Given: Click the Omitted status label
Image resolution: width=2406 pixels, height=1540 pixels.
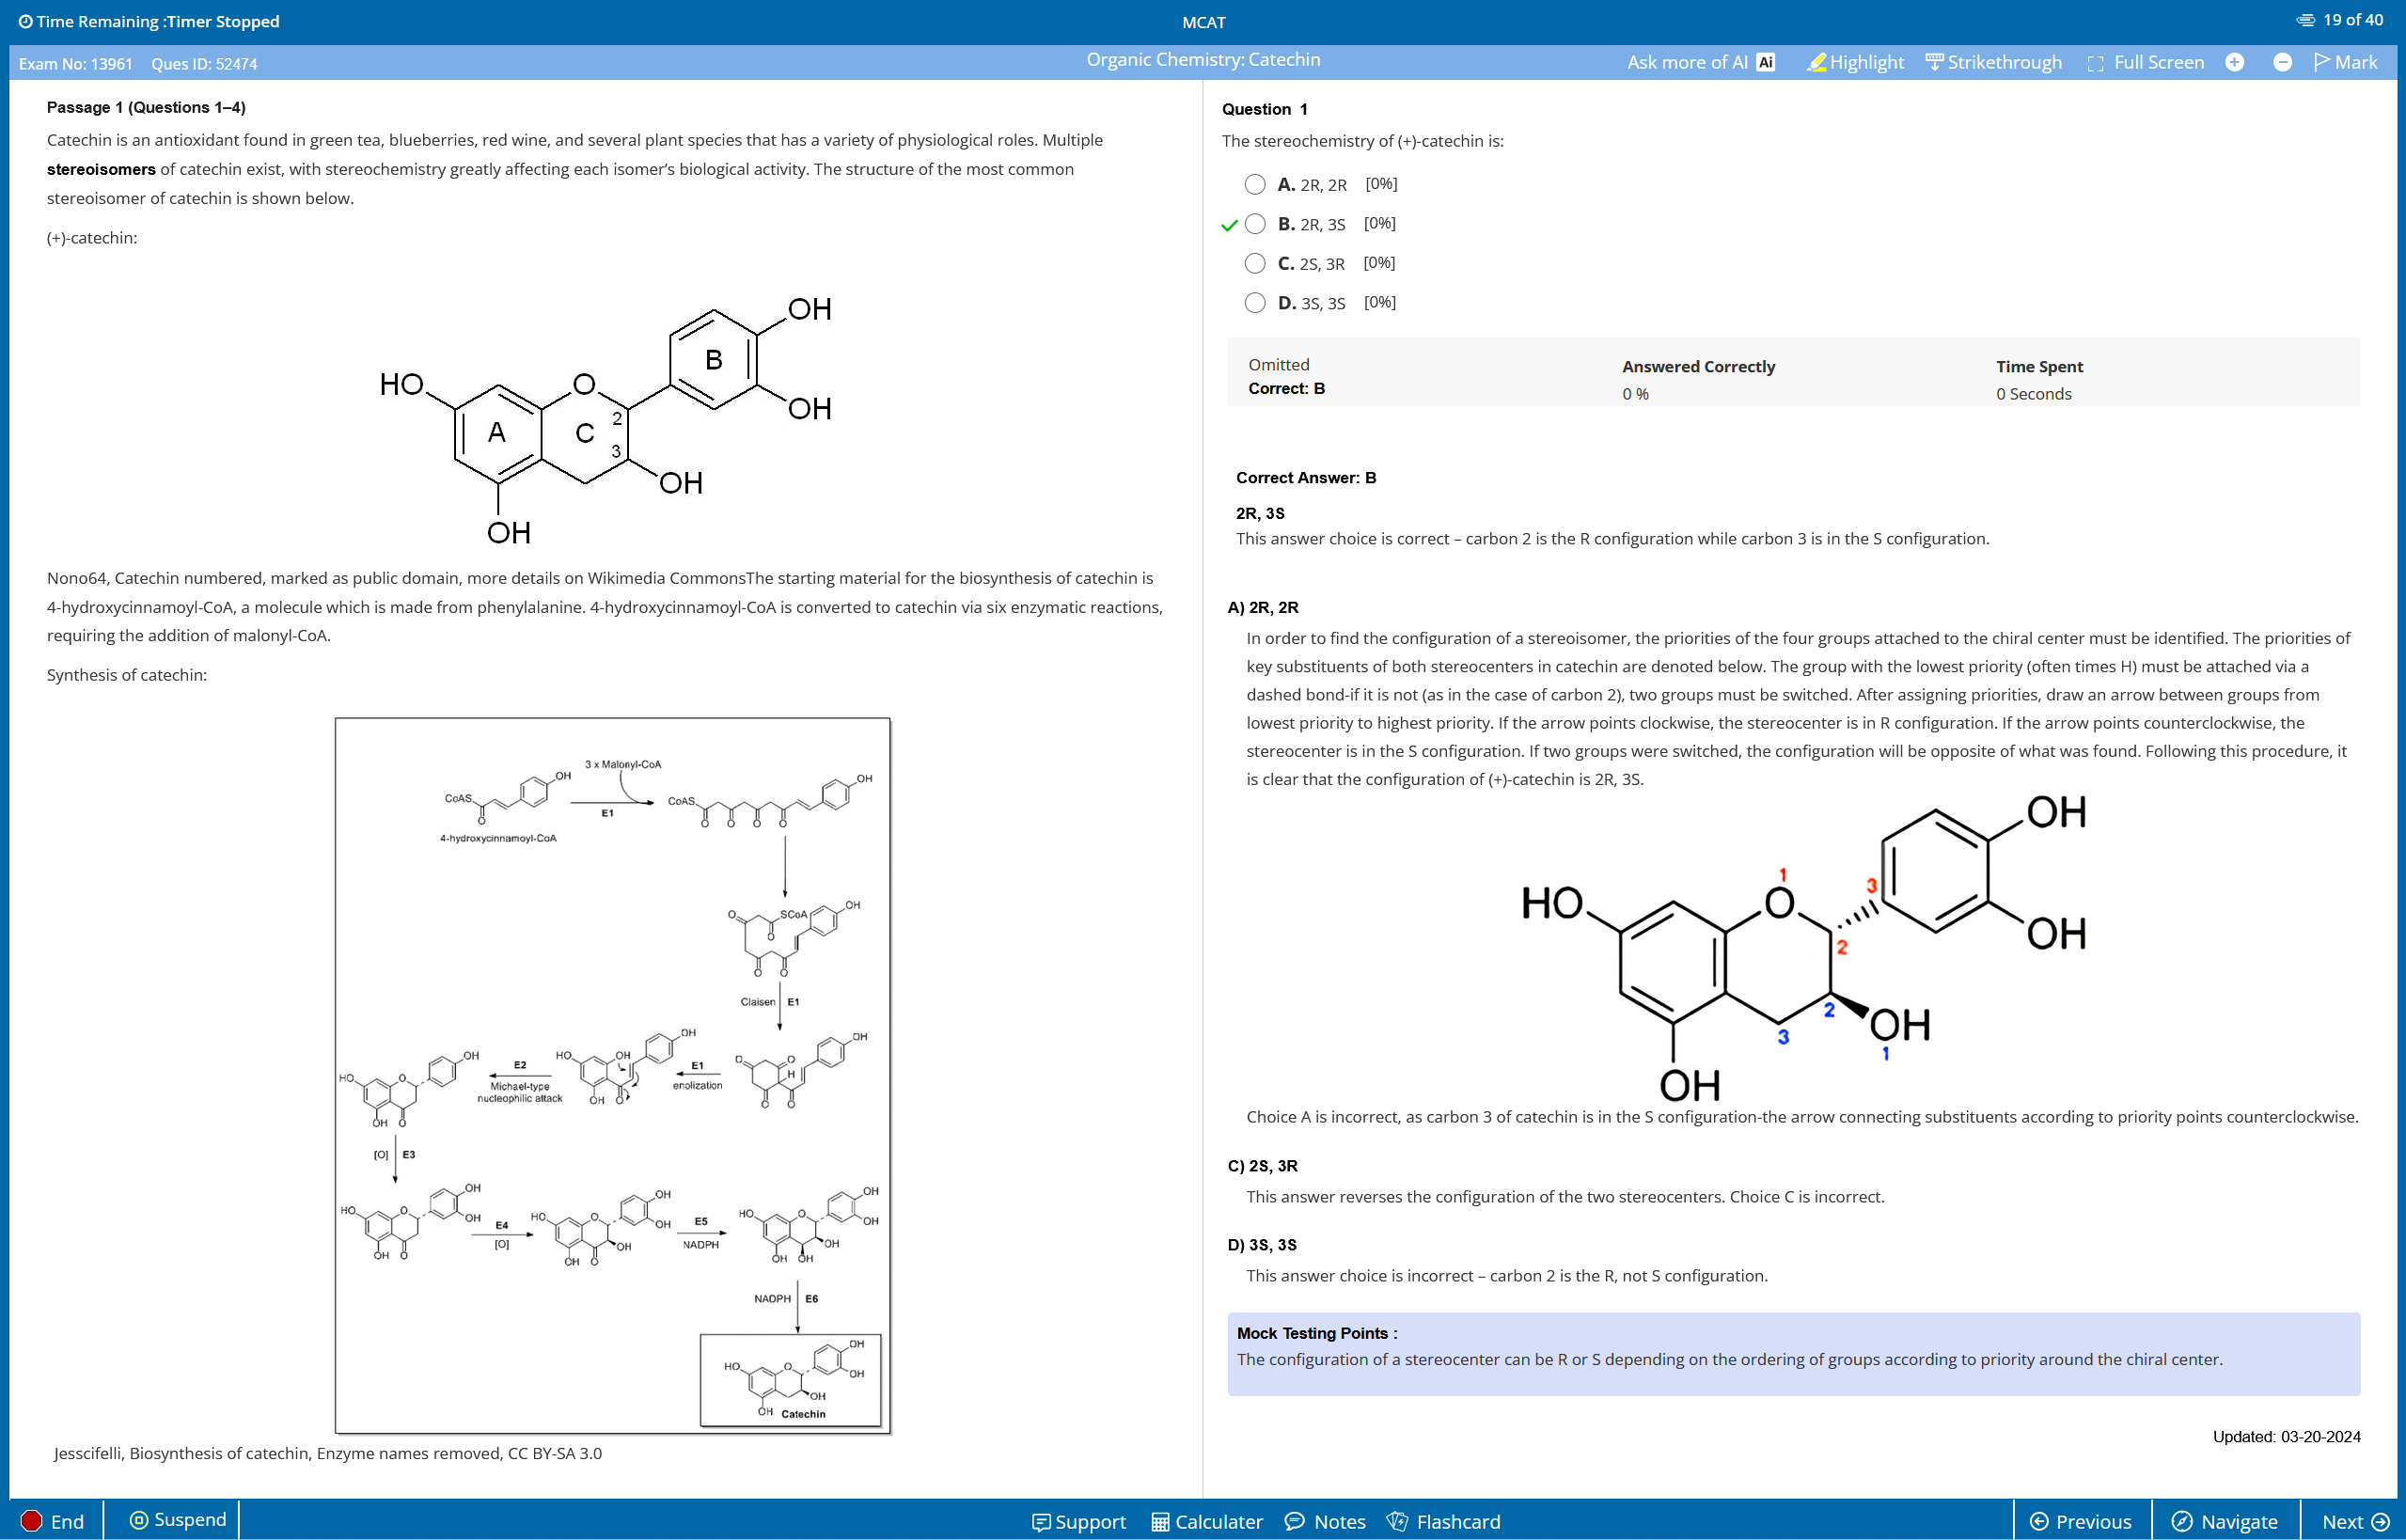Looking at the screenshot, I should tap(1278, 365).
